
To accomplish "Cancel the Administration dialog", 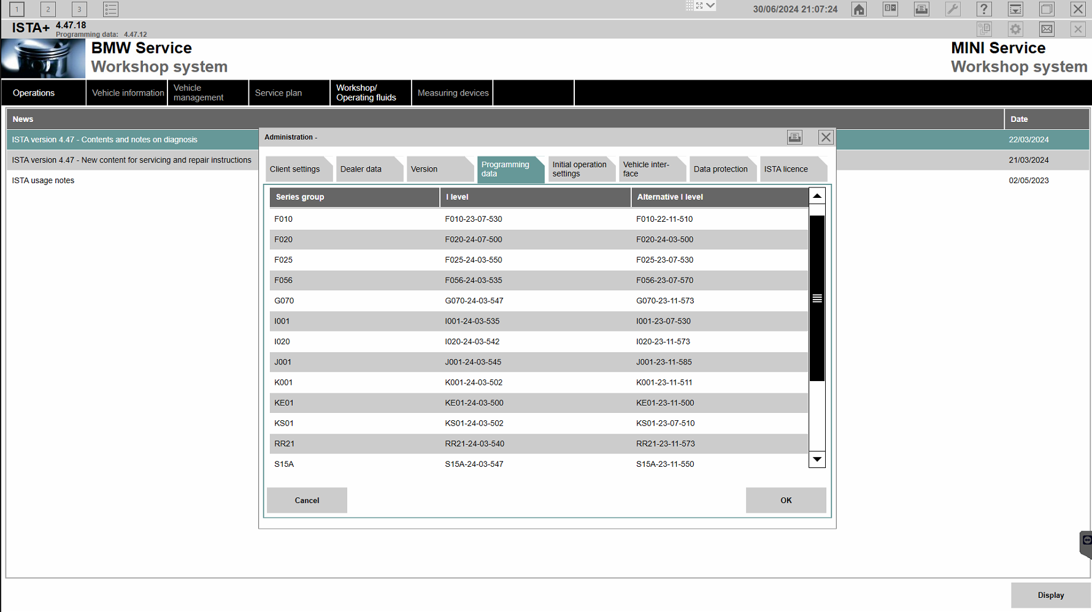I will (307, 501).
